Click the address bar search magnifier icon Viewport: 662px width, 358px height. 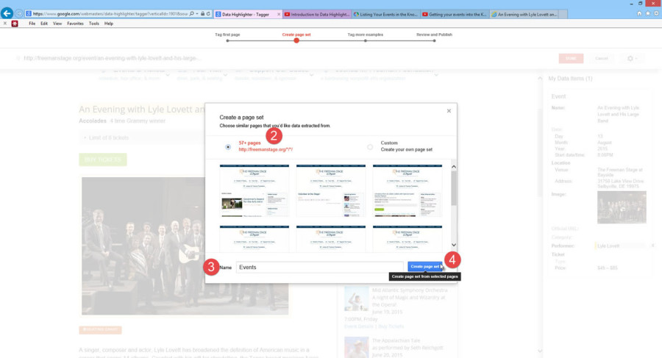click(192, 13)
